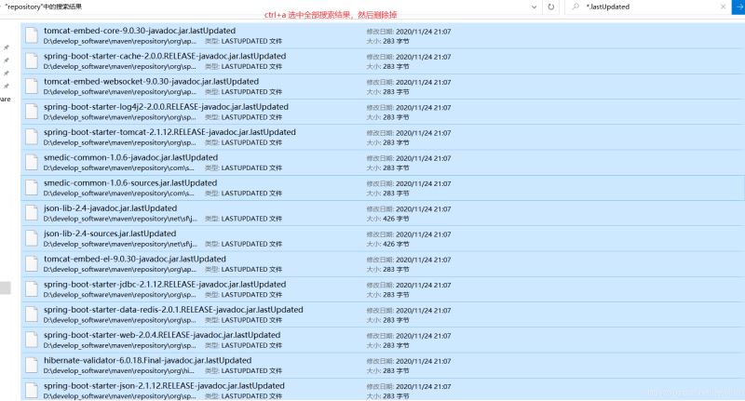Click the folder path under smedic-common-1.0.6-javadoc
Viewport: 745px width, 401px height.
[x=119, y=168]
